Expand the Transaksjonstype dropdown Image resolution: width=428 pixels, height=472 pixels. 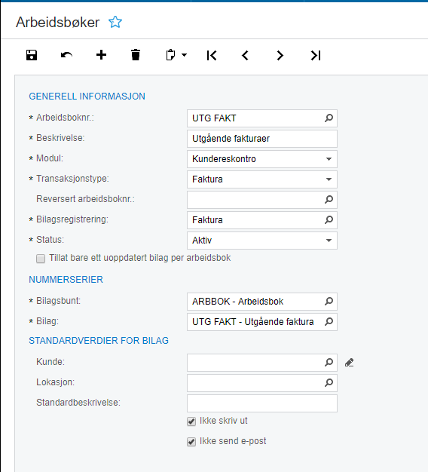click(x=329, y=179)
